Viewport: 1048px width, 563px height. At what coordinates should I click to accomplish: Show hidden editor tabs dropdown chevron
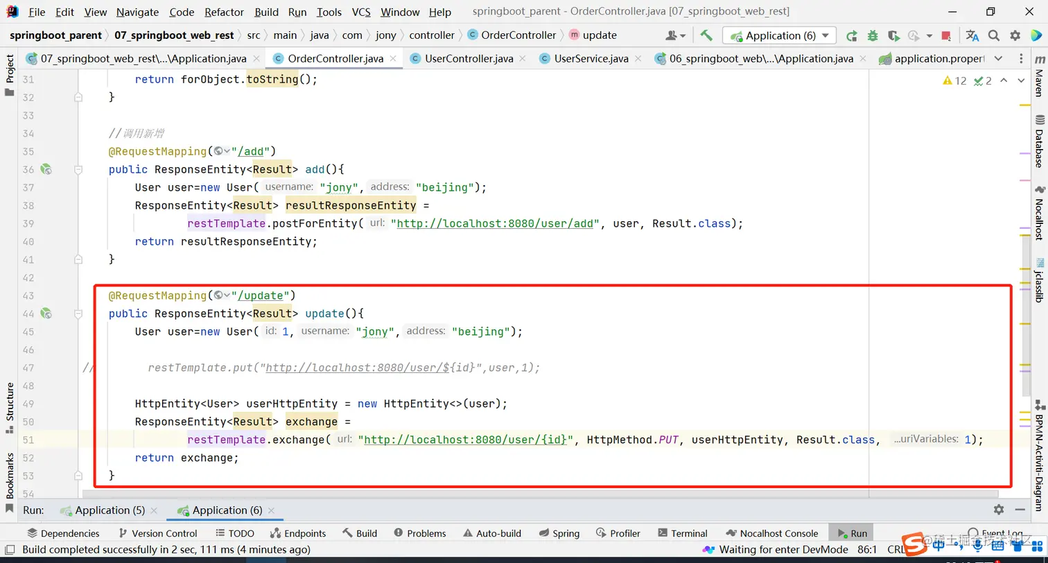coord(998,59)
